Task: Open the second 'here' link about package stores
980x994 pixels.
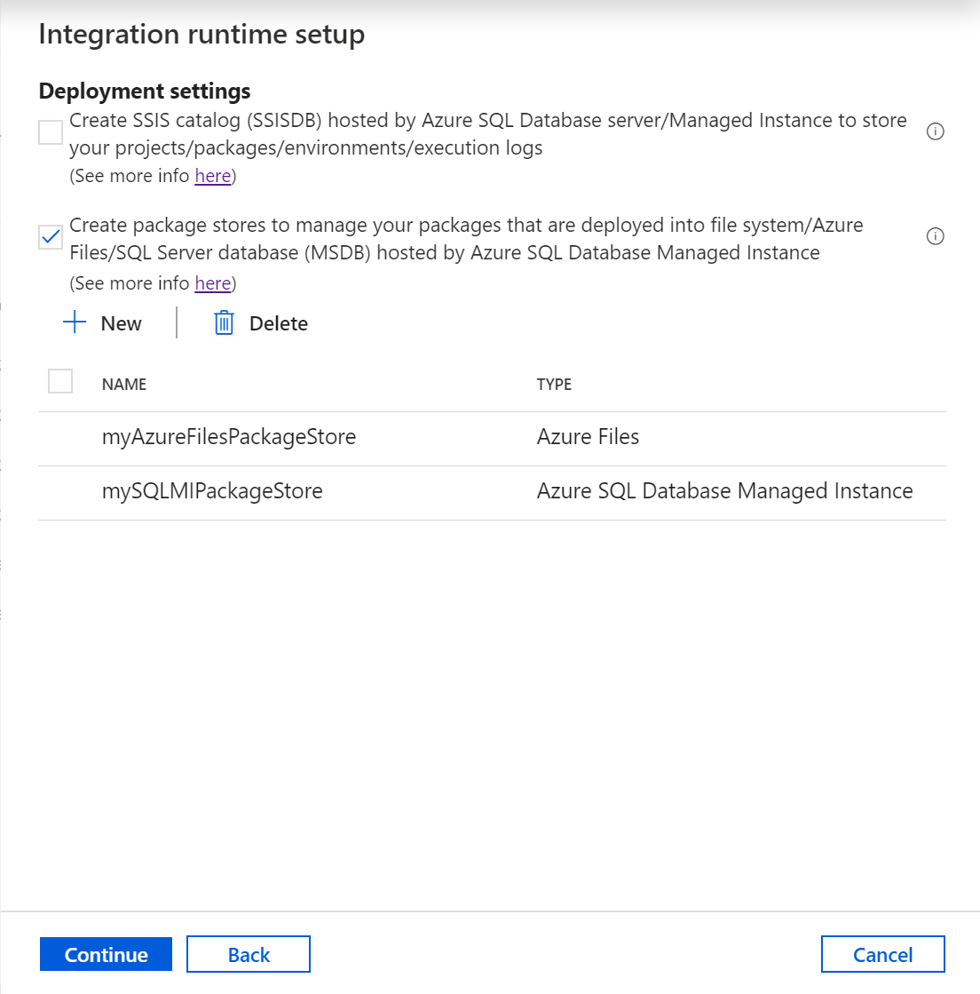Action: (212, 282)
